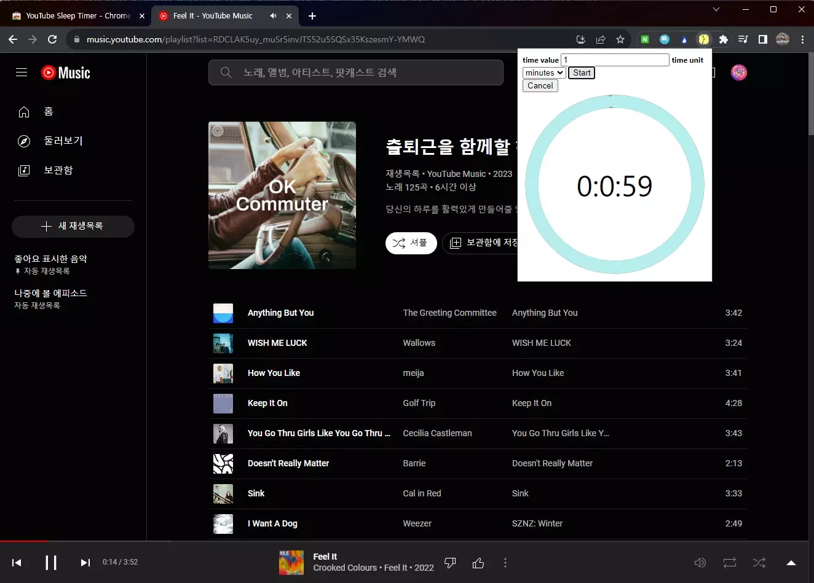814x583 pixels.
Task: Click the time value input field
Action: pyautogui.click(x=614, y=60)
